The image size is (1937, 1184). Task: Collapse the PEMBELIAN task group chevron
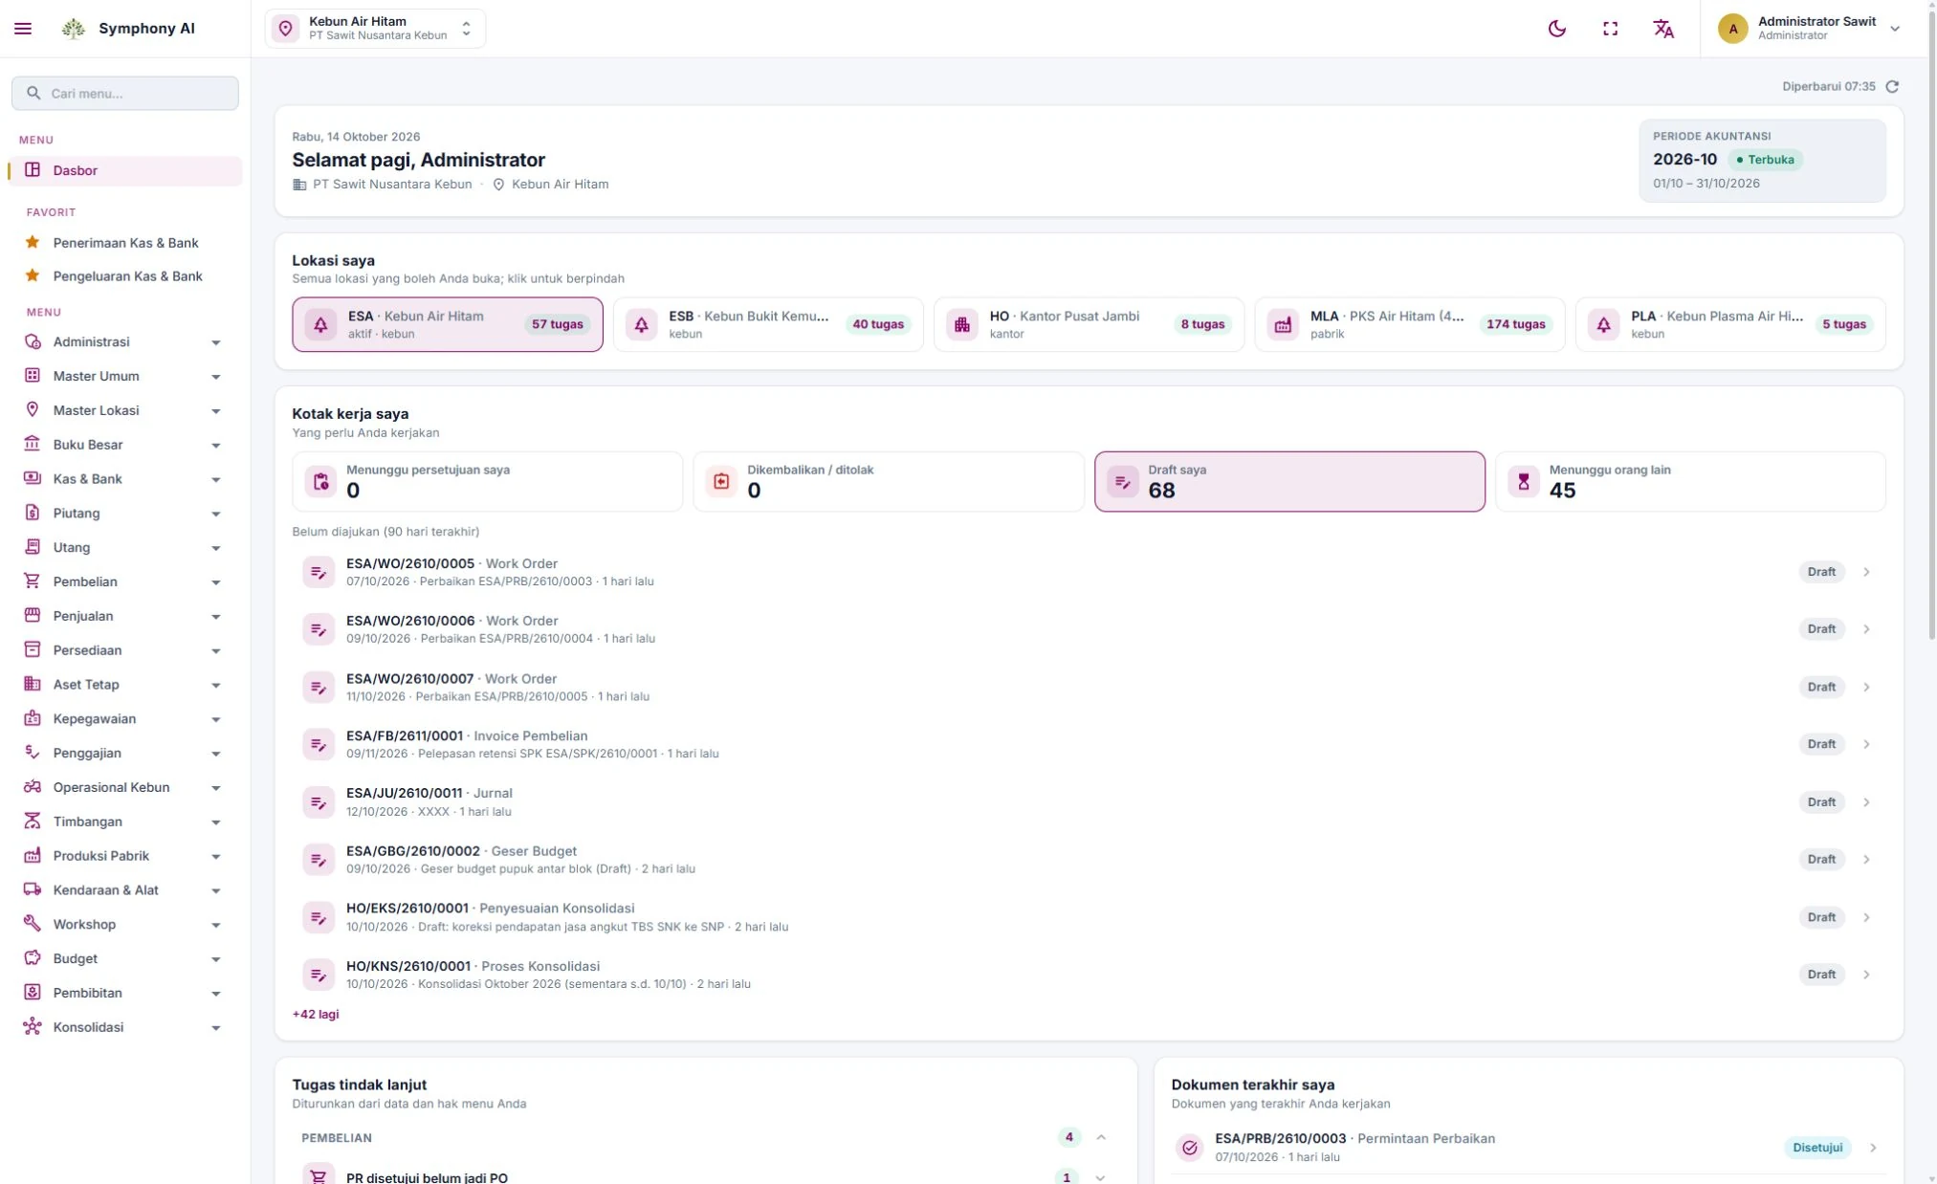(1101, 1137)
